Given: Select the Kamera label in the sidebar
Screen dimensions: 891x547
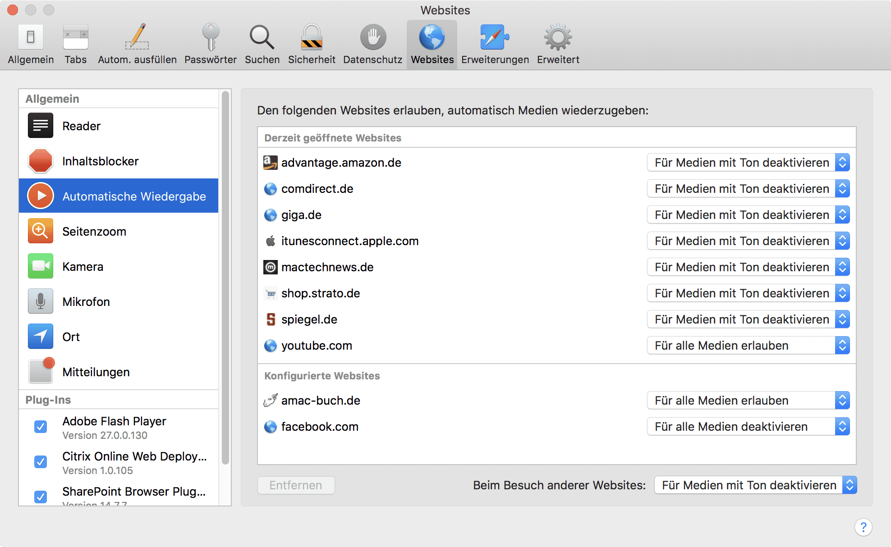Looking at the screenshot, I should coord(83,267).
